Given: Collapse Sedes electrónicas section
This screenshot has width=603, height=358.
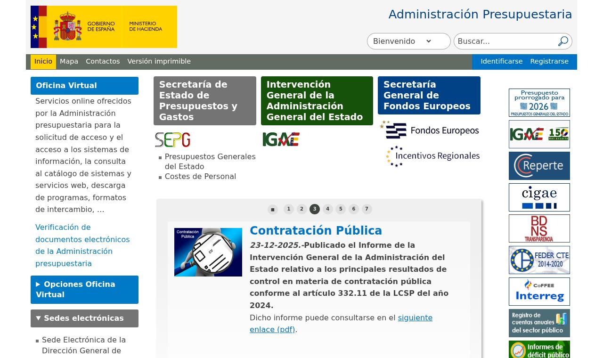Looking at the screenshot, I should click(x=85, y=318).
